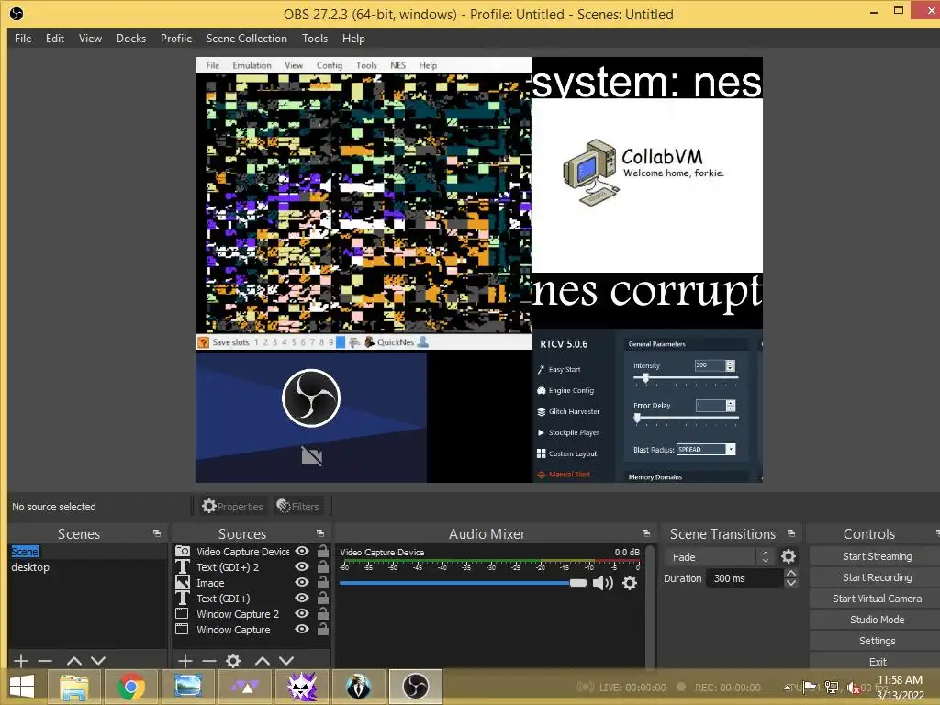This screenshot has height=705, width=940.
Task: Enable Studio Mode
Action: (x=877, y=620)
